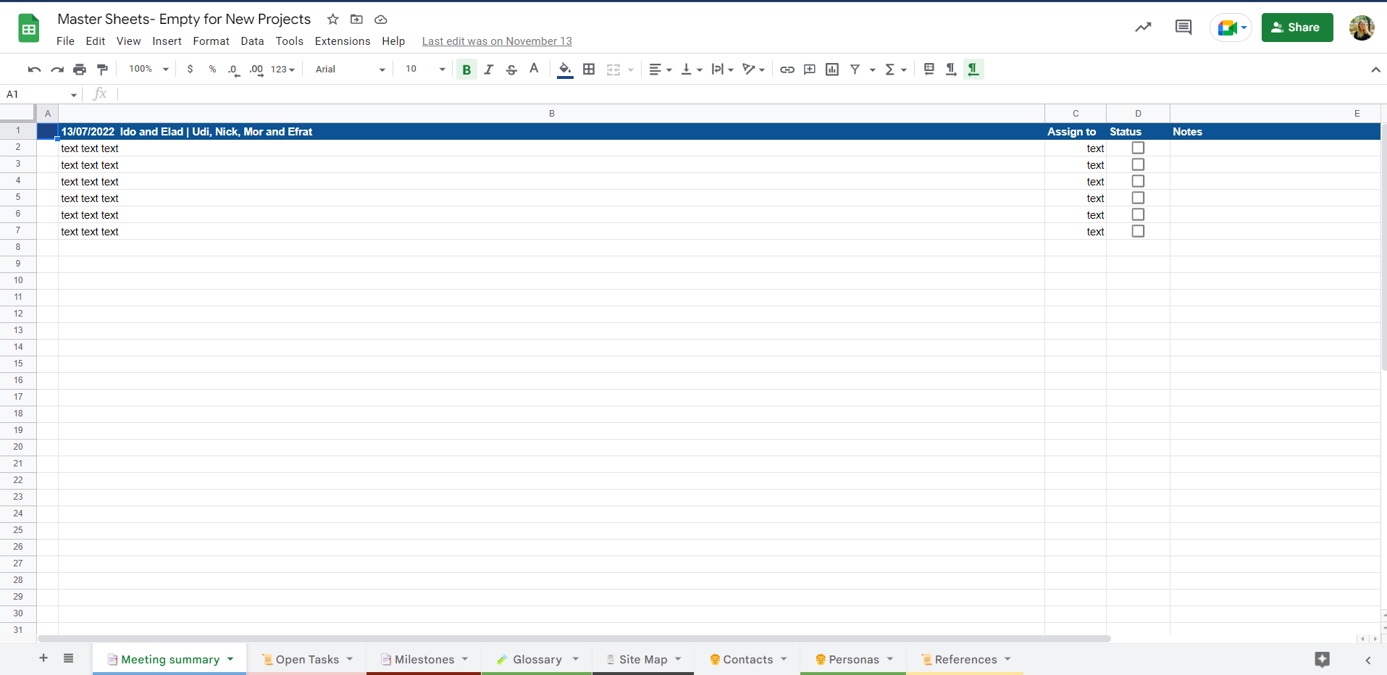
Task: Click the Create a filter icon
Action: tap(855, 70)
